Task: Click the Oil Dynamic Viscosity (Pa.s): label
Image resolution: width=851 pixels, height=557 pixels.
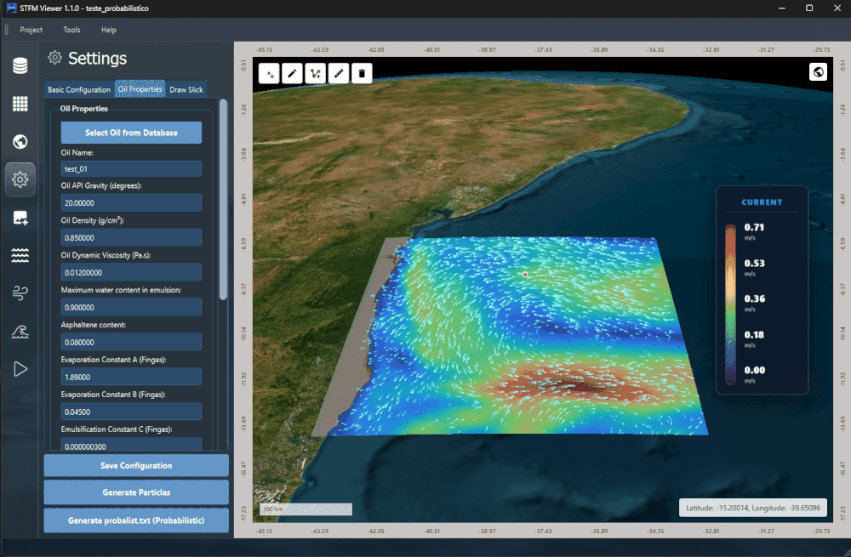Action: pos(106,255)
